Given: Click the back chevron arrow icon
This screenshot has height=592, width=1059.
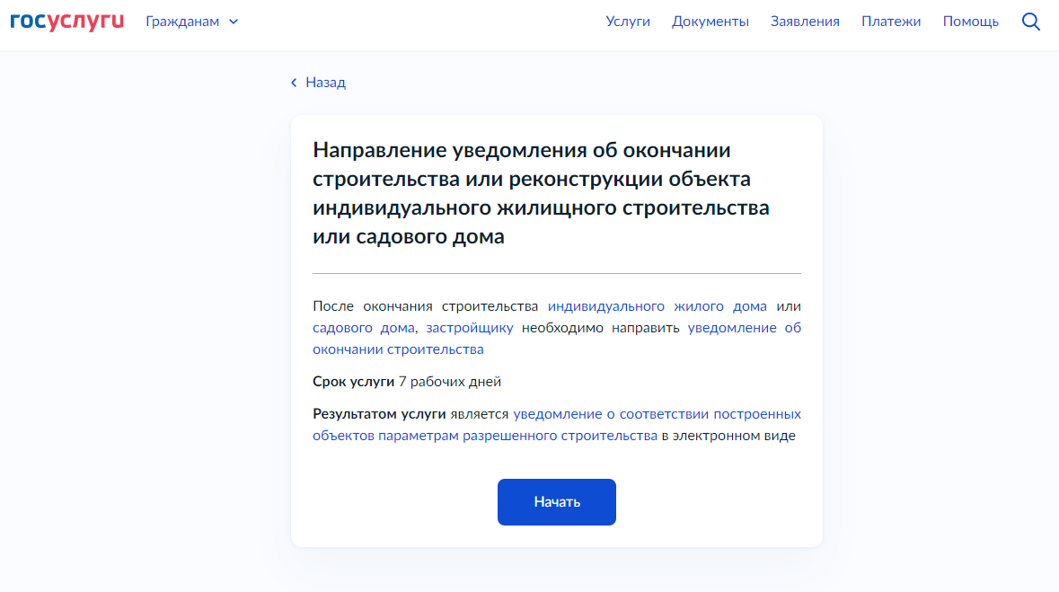Looking at the screenshot, I should (294, 83).
